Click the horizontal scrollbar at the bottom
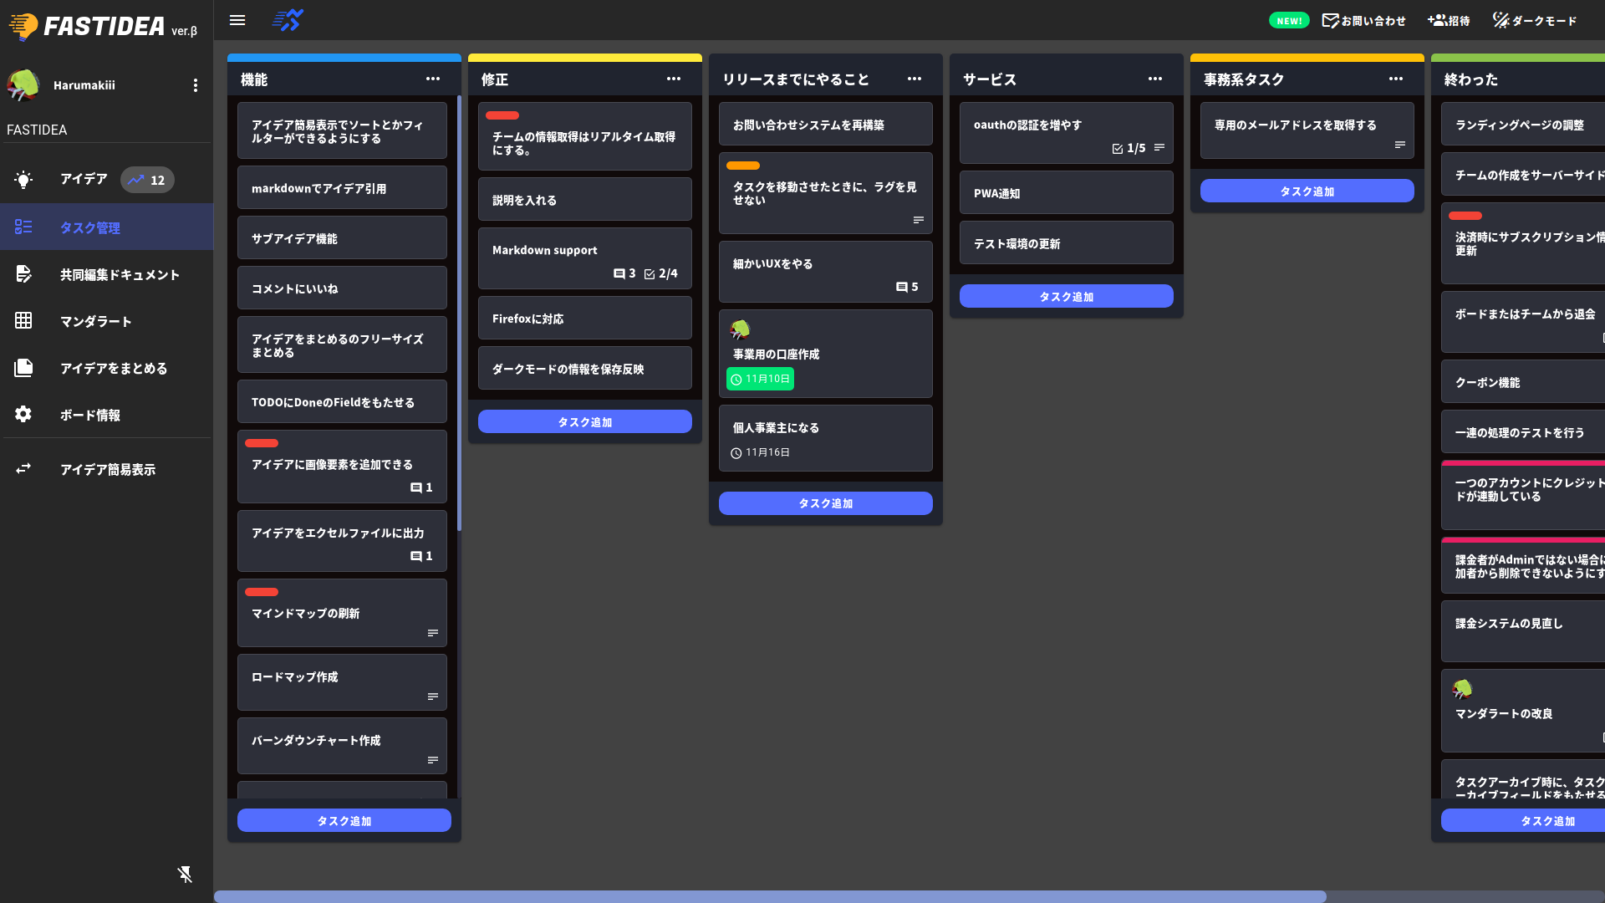This screenshot has height=903, width=1605. tap(769, 896)
